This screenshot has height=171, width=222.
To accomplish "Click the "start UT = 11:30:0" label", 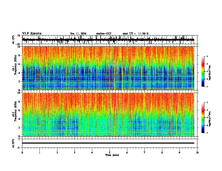I will point(135,34).
